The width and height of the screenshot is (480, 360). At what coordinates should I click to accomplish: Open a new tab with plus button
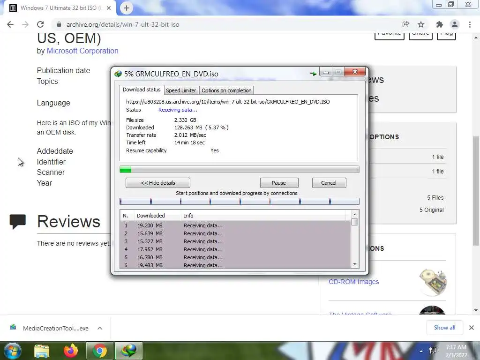point(127,8)
